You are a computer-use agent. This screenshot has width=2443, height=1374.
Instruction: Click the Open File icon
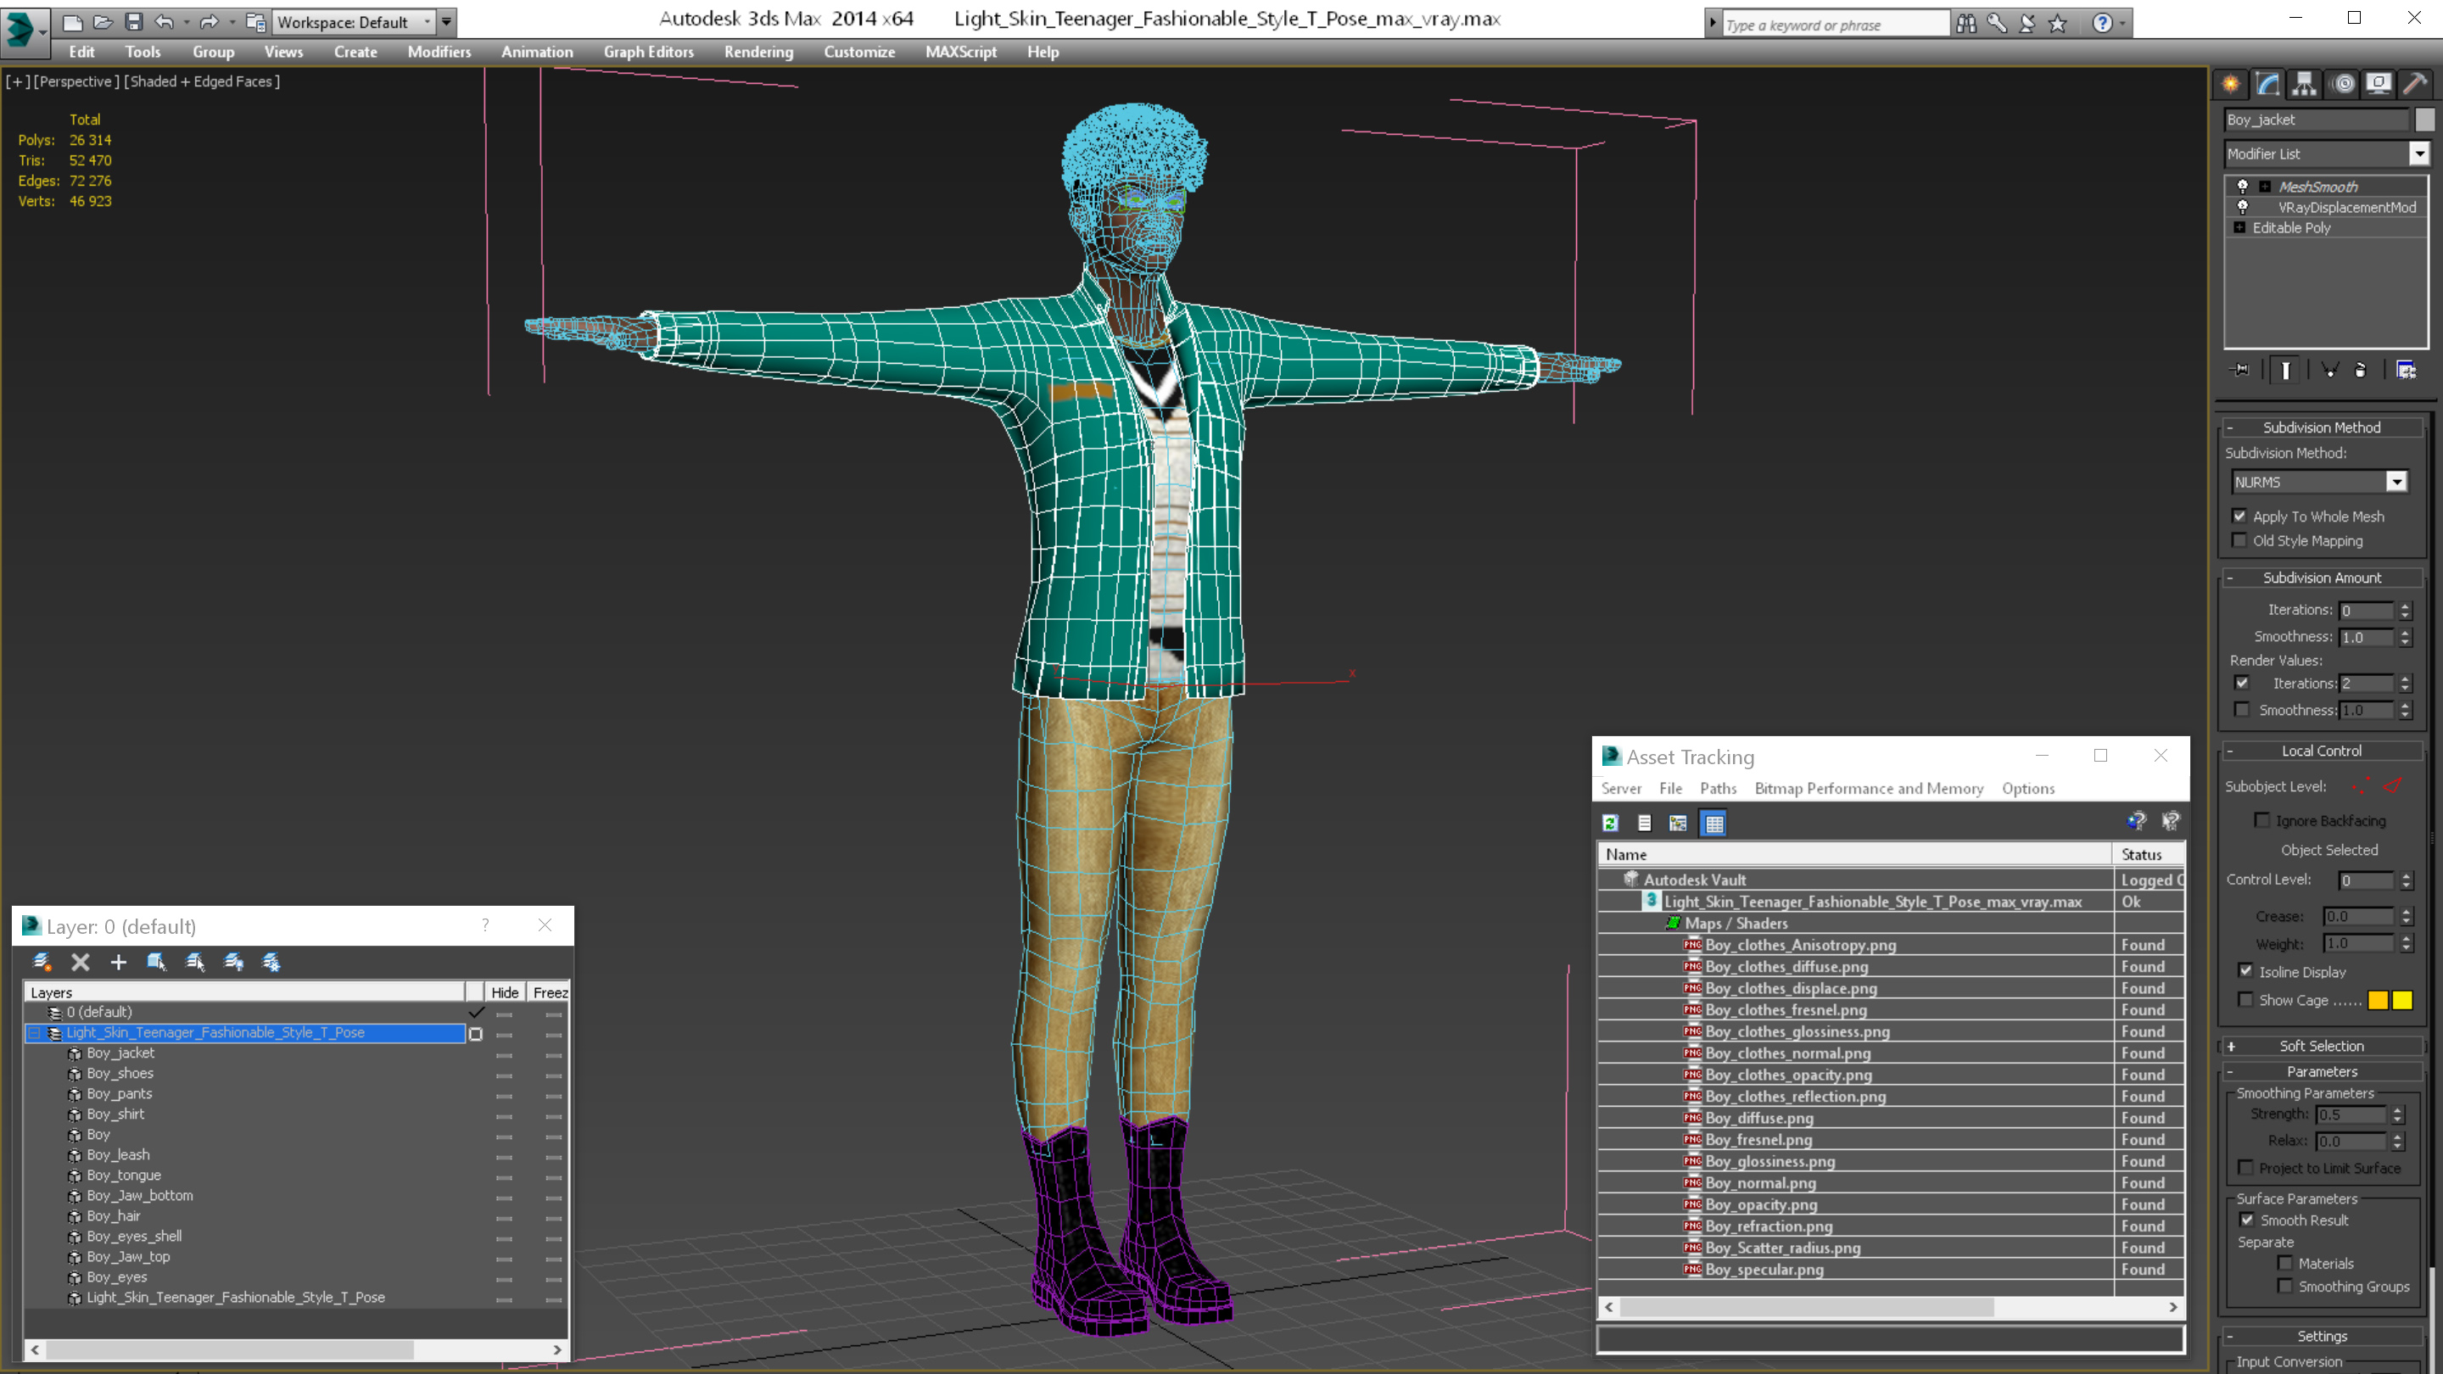tap(103, 22)
